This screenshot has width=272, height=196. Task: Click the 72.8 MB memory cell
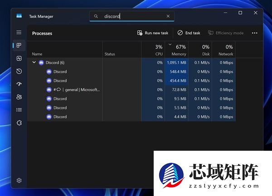(x=177, y=90)
